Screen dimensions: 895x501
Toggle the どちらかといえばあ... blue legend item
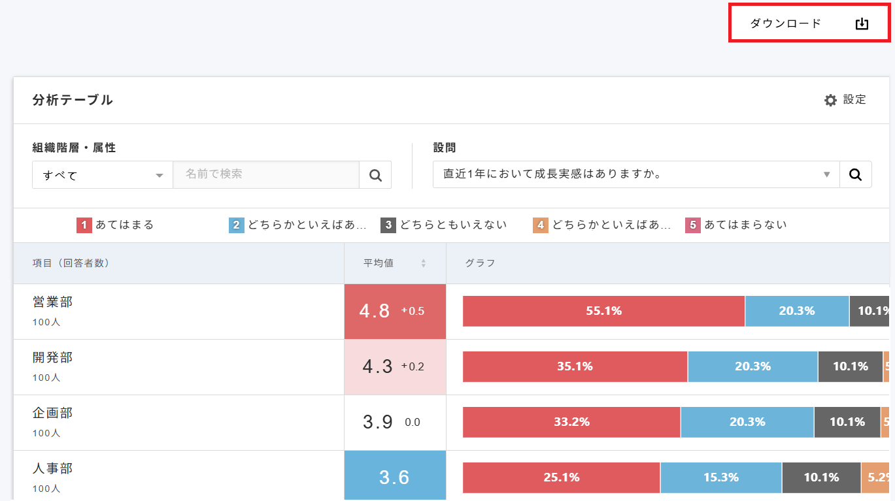[x=236, y=225]
